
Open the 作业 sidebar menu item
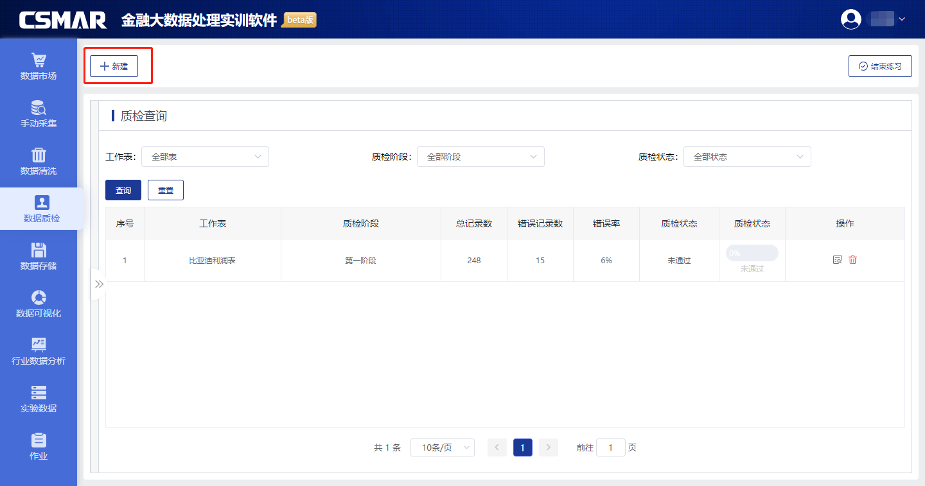coord(39,446)
